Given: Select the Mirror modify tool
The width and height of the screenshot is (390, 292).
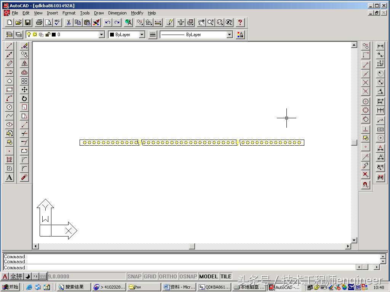Looking at the screenshot, I should (x=24, y=63).
